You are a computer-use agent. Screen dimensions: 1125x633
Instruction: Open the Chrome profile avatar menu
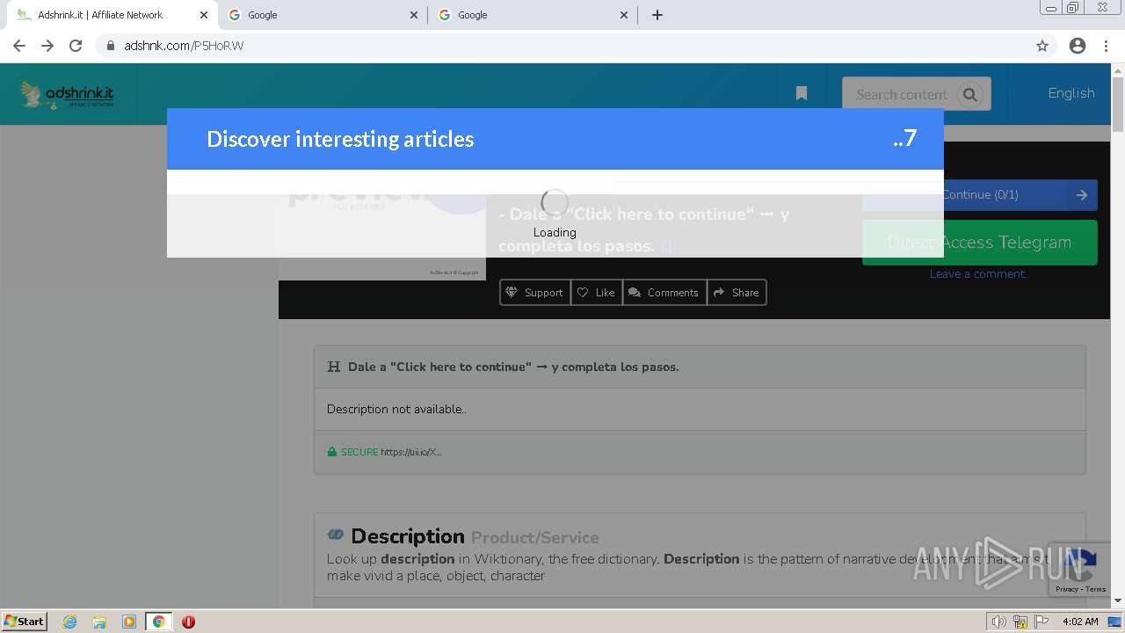point(1078,46)
